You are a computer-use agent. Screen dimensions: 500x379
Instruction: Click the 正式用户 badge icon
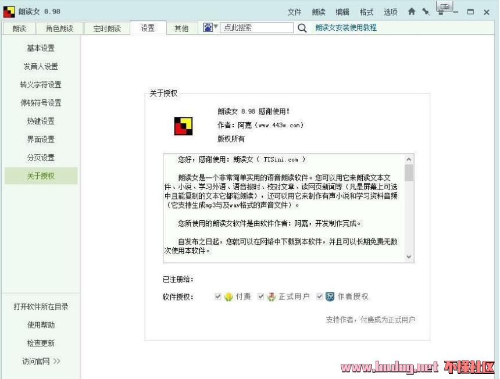point(272,297)
